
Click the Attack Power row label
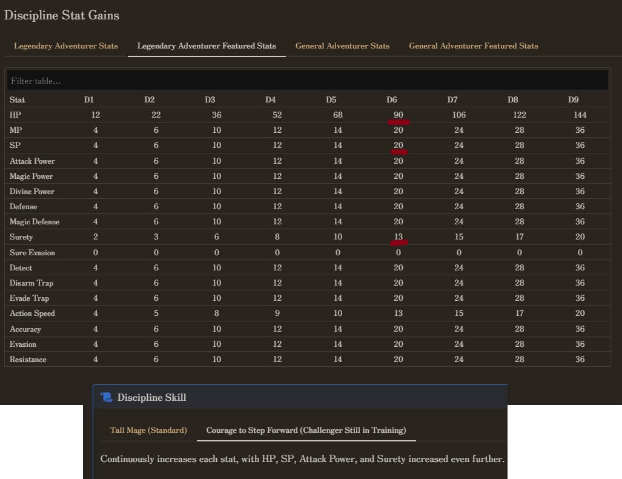click(x=32, y=161)
